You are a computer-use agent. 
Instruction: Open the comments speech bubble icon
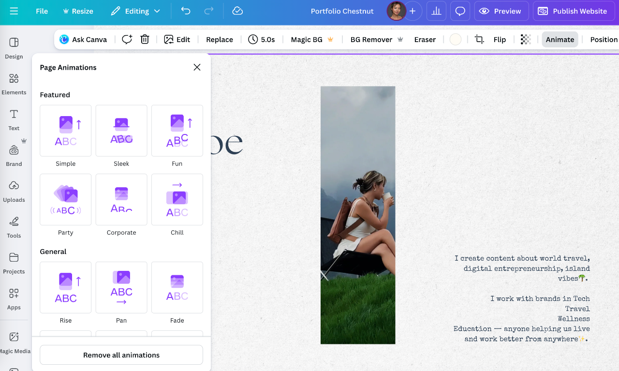[x=460, y=11]
